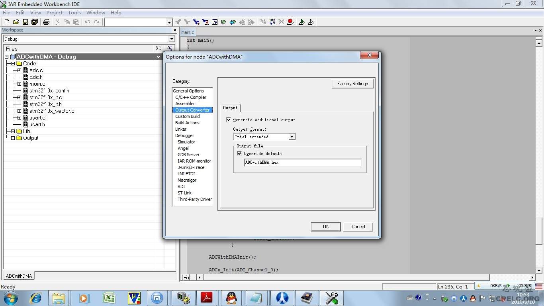Open the Windows Explorer taskbar icon
The width and height of the screenshot is (544, 306).
(x=59, y=298)
